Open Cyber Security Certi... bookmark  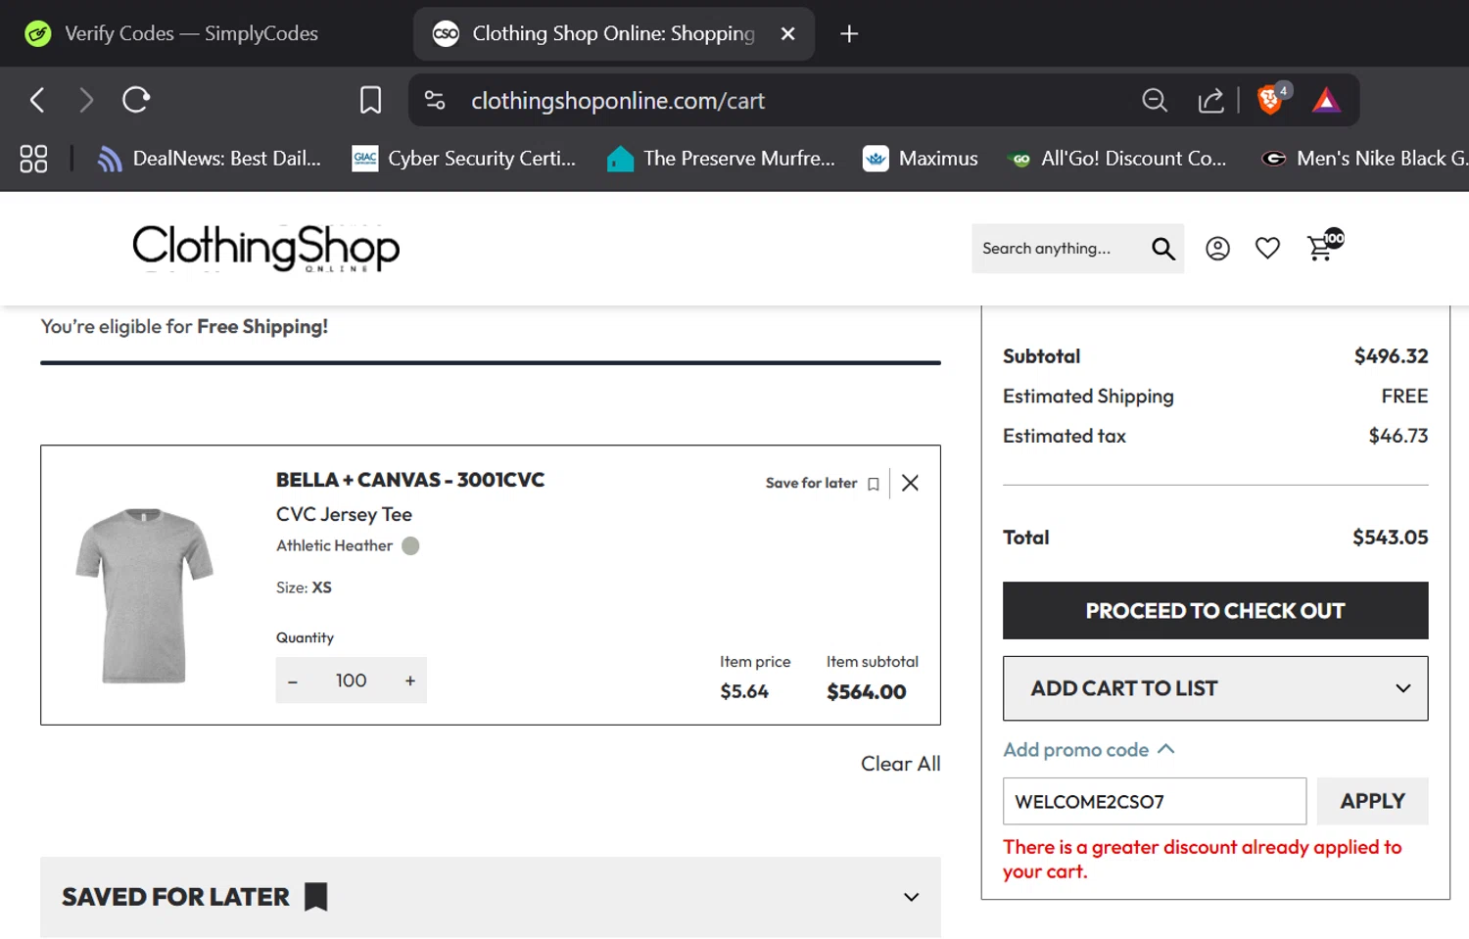464,159
